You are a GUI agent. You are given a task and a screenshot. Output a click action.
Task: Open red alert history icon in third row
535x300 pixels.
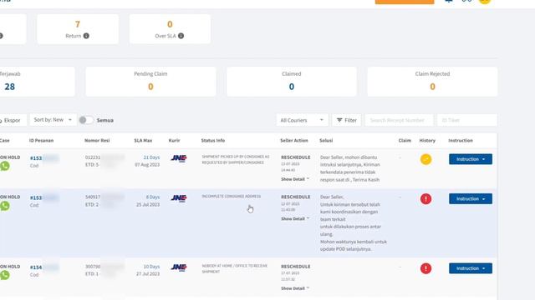(x=425, y=268)
